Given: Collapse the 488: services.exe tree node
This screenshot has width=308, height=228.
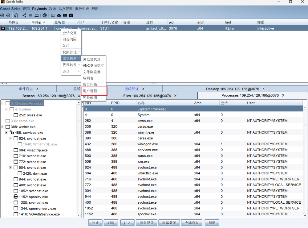Looking at the screenshot, I should 6,133.
